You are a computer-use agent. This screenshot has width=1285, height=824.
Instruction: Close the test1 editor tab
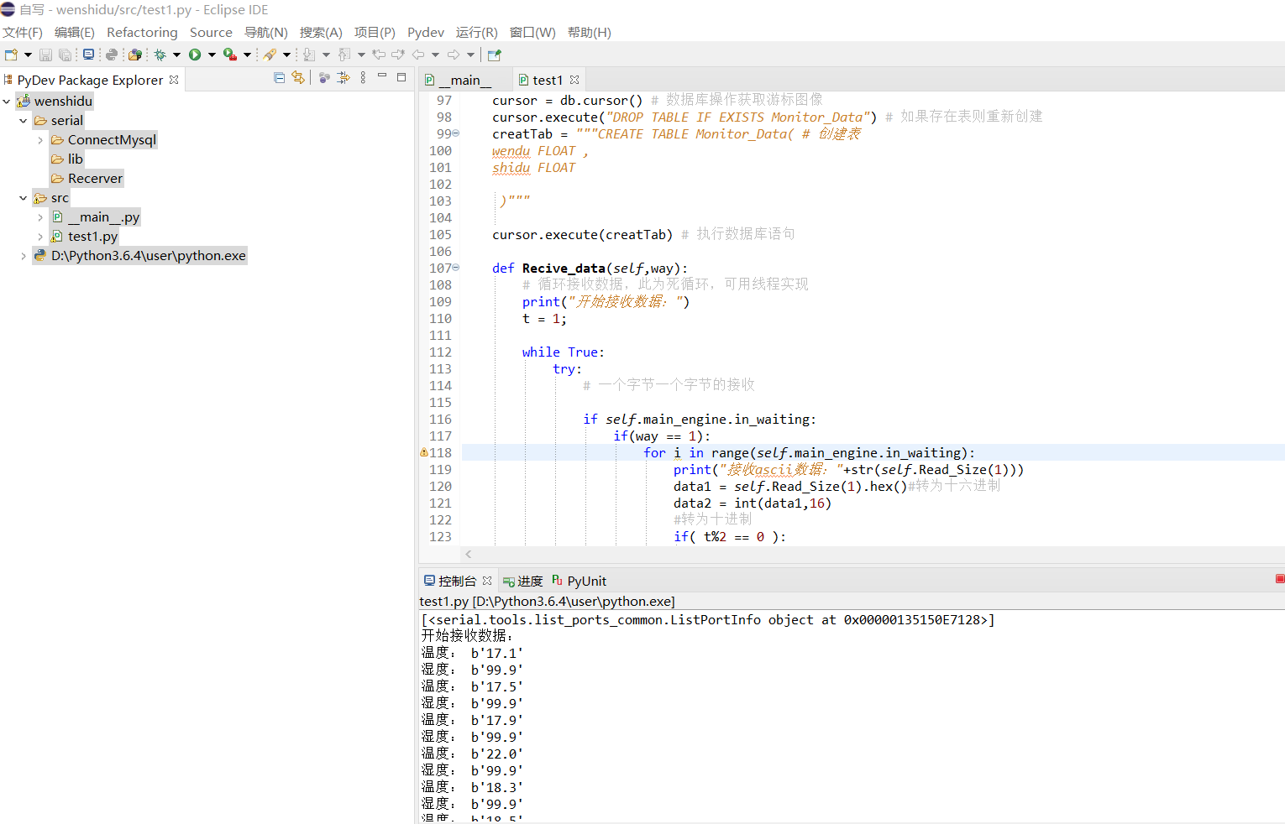pyautogui.click(x=574, y=80)
